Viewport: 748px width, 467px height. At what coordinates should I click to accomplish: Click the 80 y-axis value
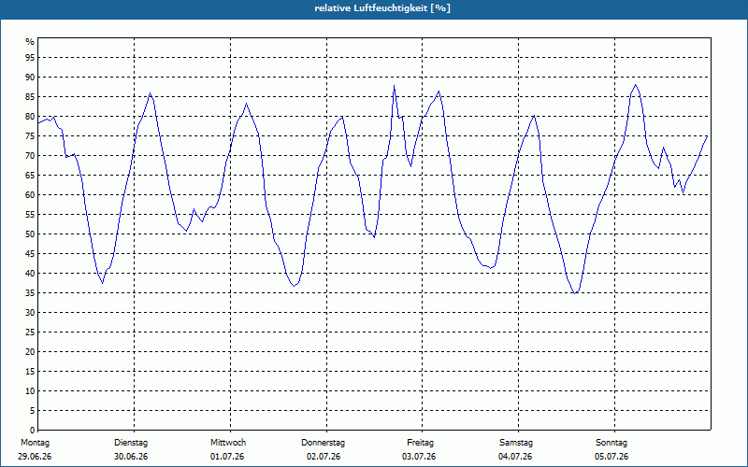point(30,116)
